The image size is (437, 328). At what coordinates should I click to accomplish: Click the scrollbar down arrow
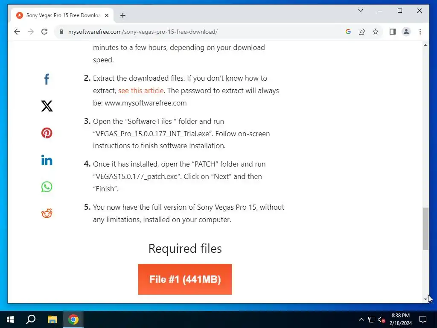[425, 299]
